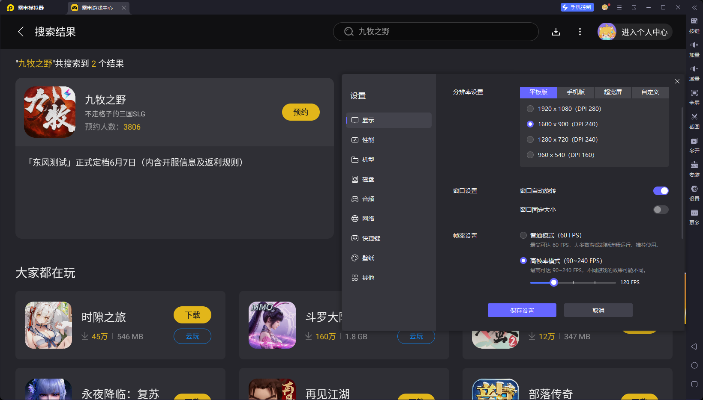Select 1280 x 720 resolution

coord(530,139)
